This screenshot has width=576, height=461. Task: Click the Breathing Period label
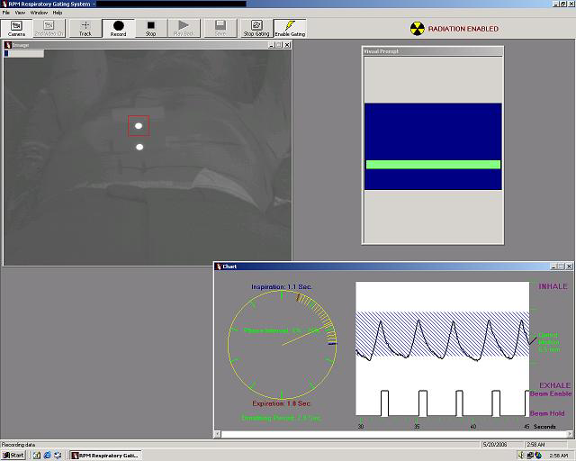click(x=282, y=418)
